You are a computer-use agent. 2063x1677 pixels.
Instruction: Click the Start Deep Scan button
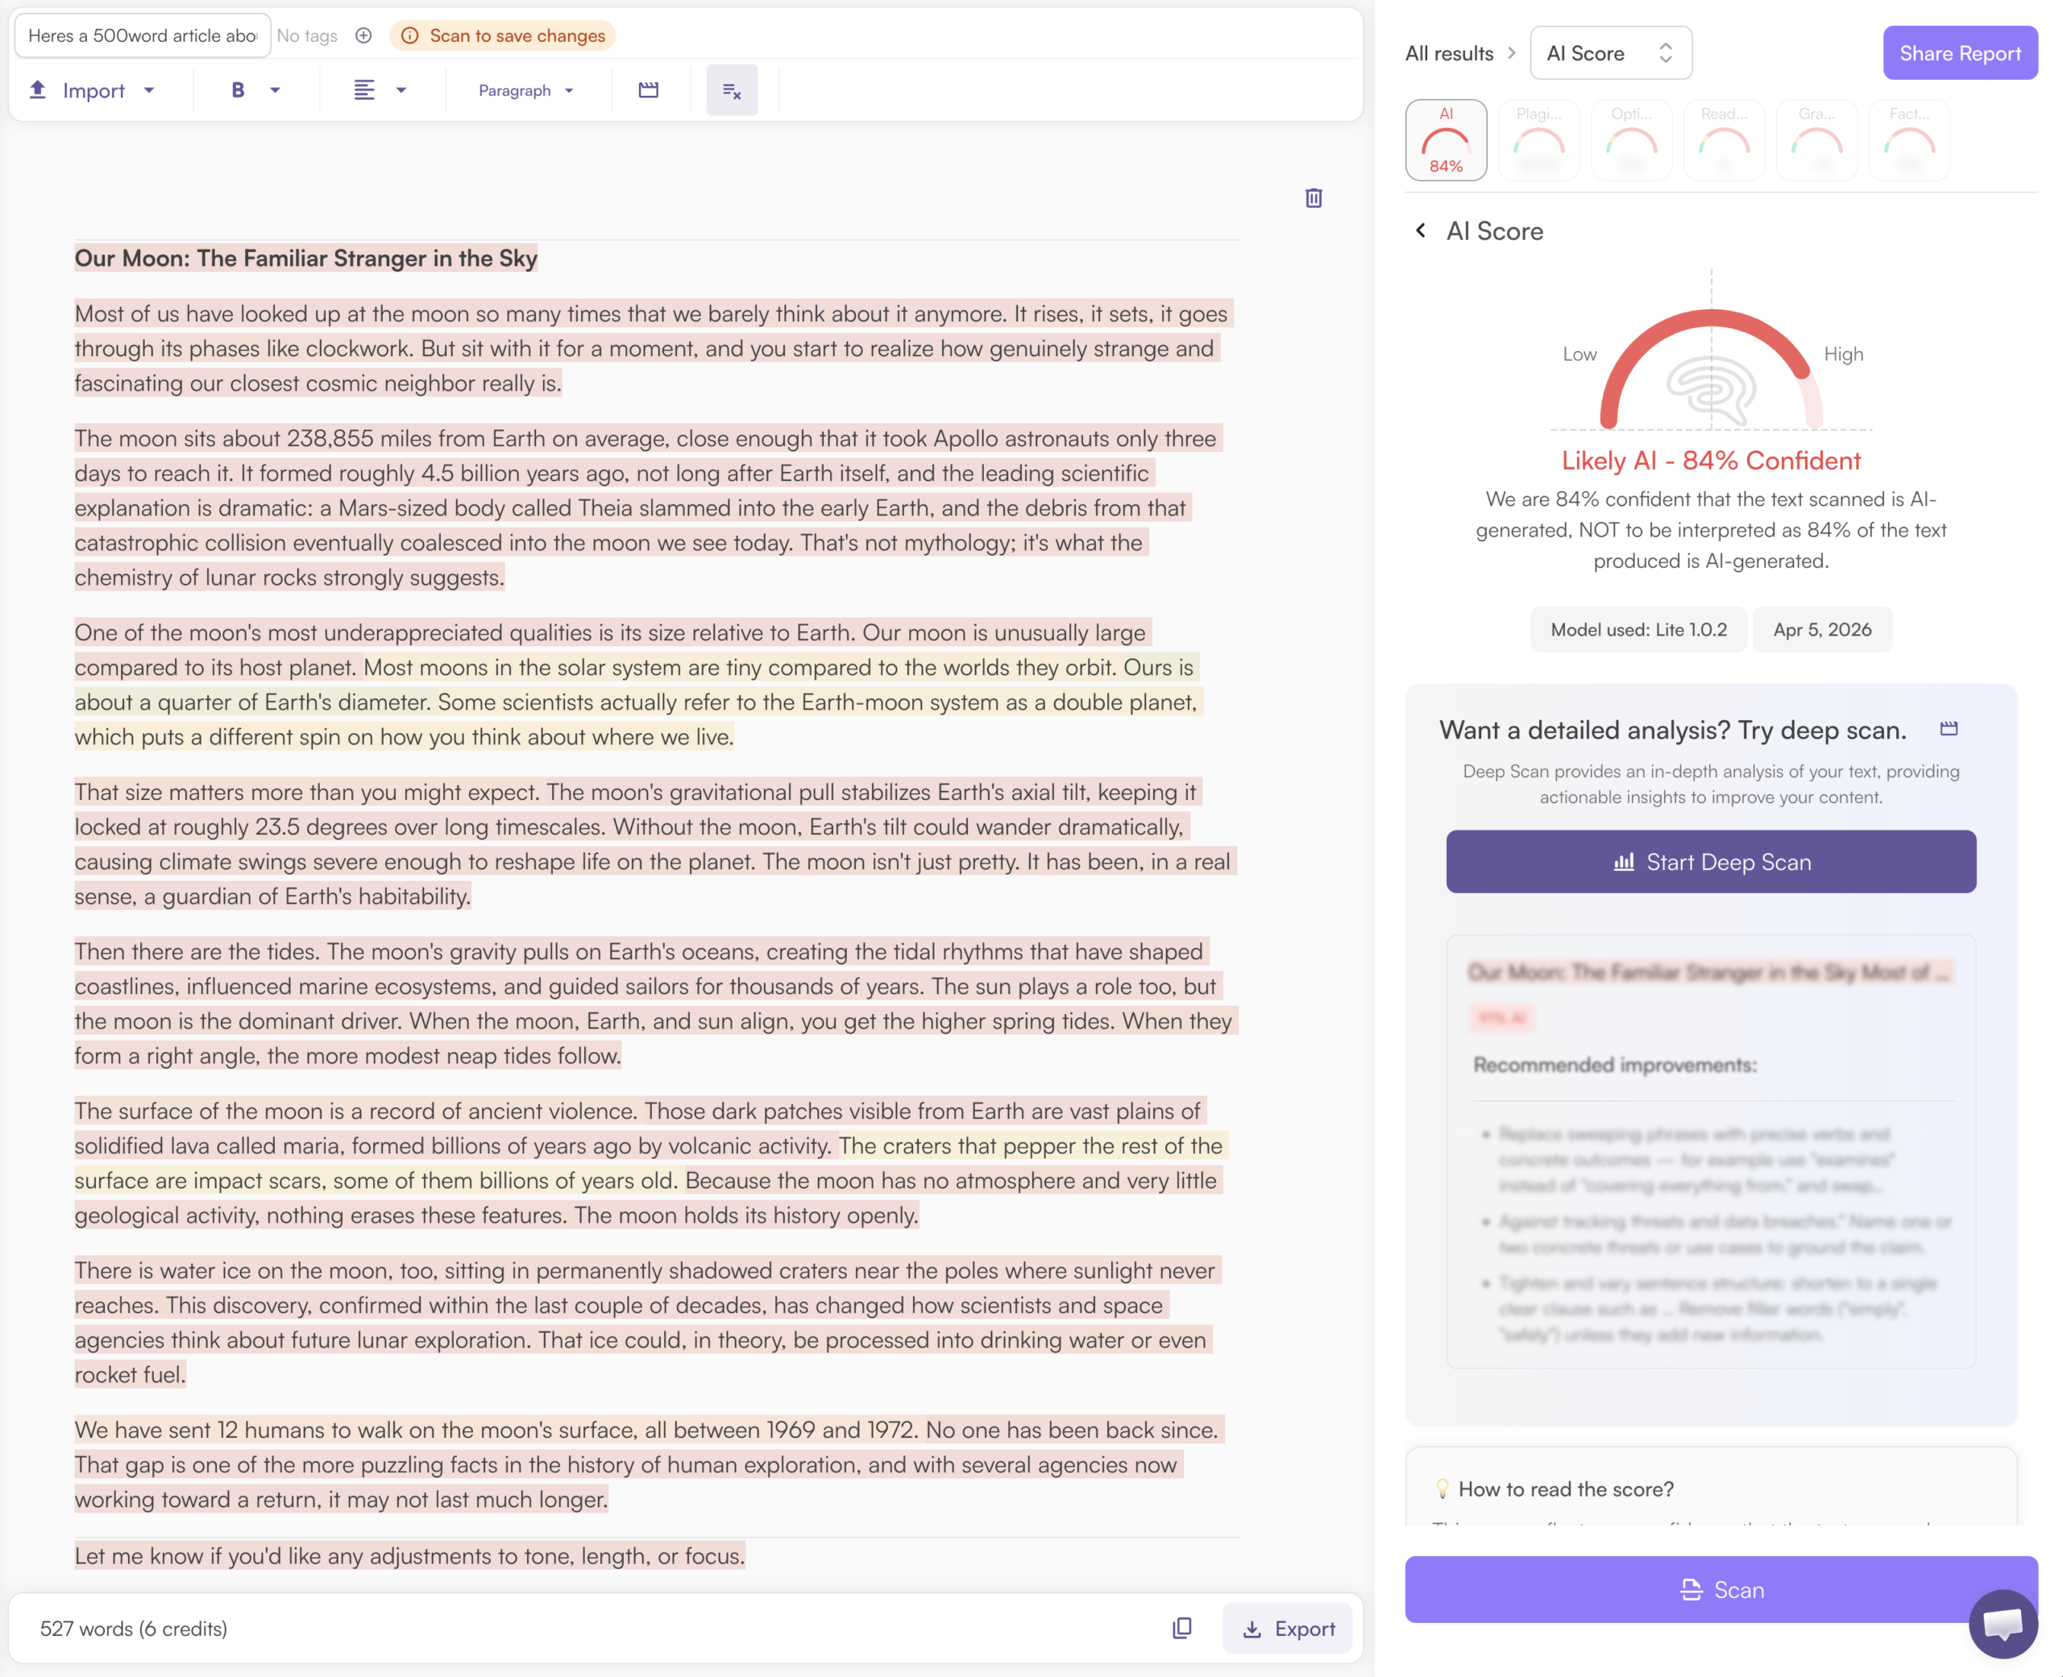point(1710,862)
